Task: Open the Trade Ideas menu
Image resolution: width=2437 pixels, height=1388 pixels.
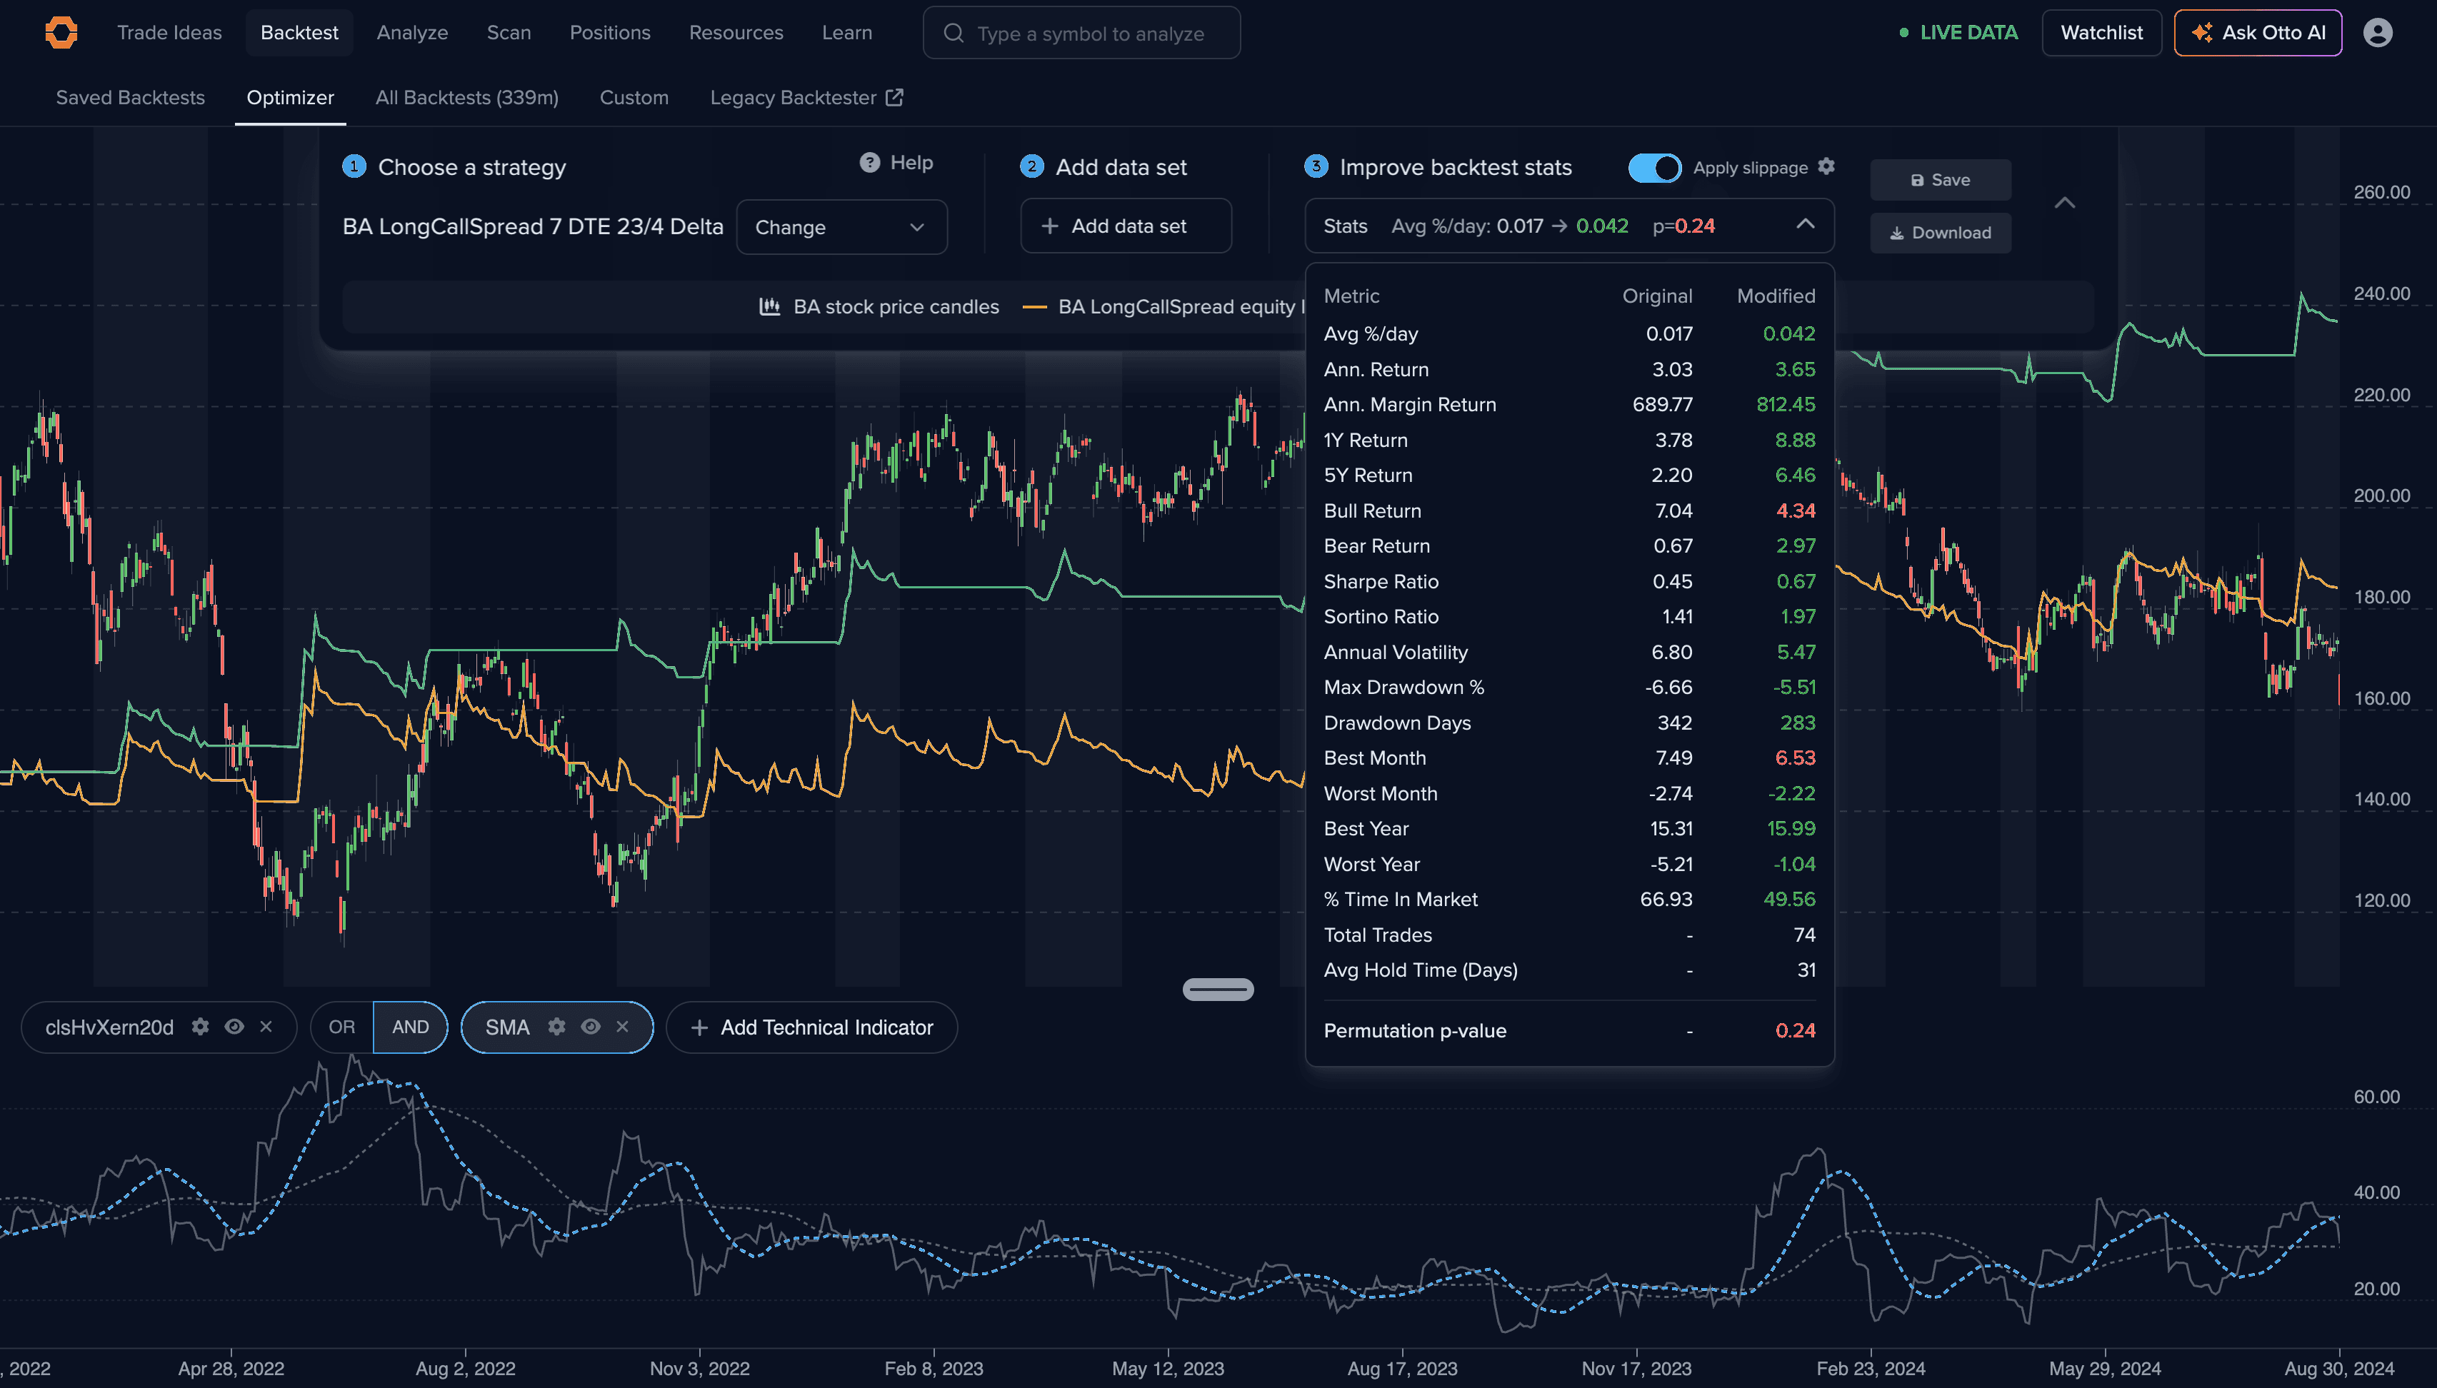Action: click(x=170, y=32)
